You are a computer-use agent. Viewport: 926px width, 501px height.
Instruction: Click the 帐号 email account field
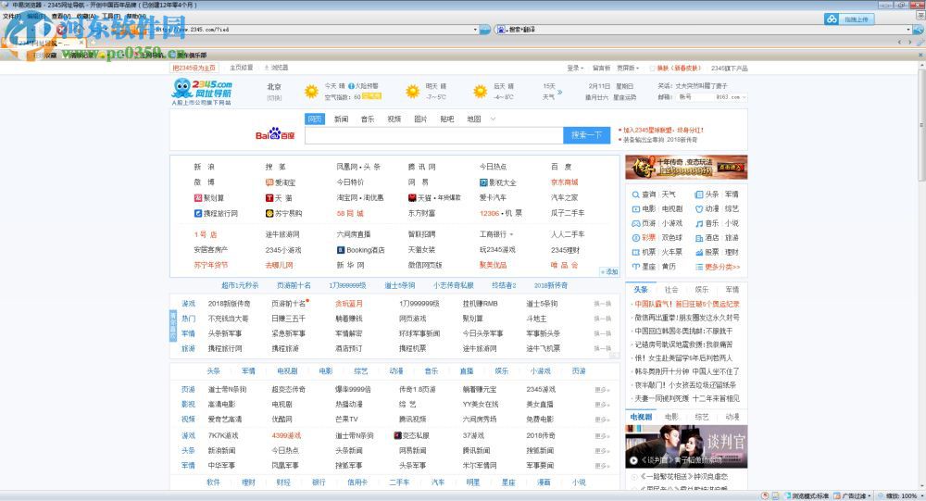[697, 97]
